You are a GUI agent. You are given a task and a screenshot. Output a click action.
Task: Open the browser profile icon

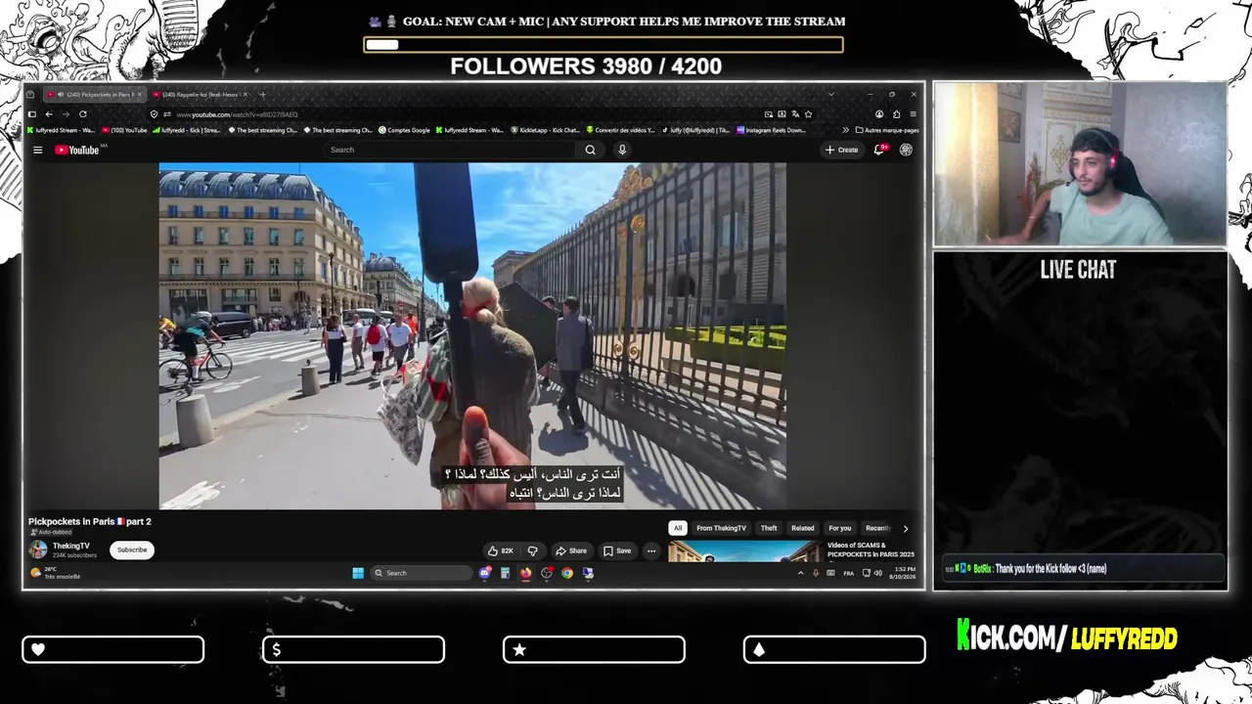click(x=879, y=114)
